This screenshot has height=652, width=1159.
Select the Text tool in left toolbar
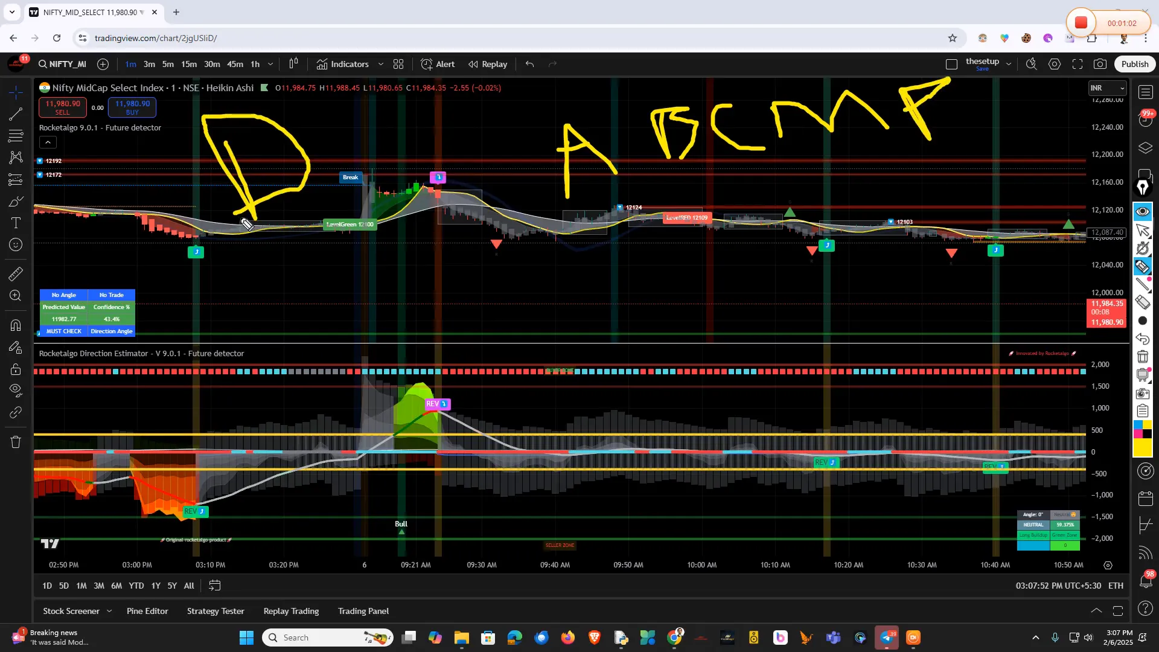[x=16, y=223]
